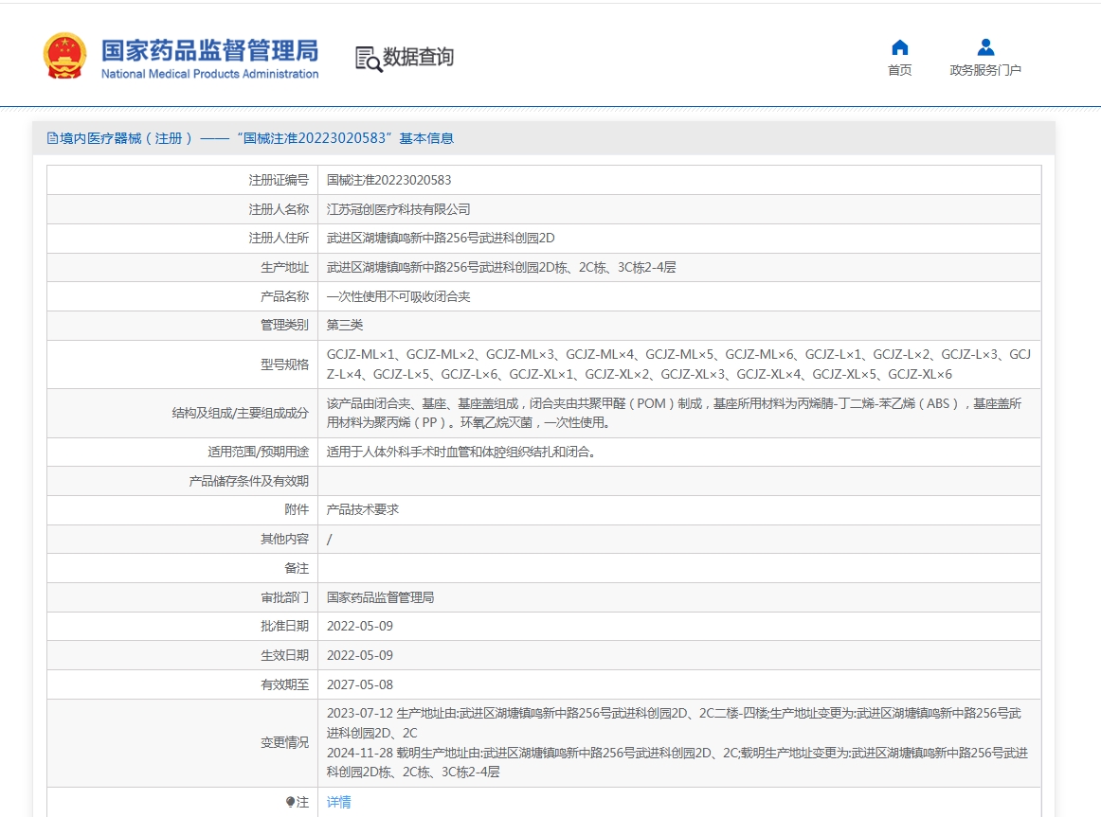
Task: Click registrant name 江苏冠创医疗科技有限公司
Action: (x=398, y=209)
